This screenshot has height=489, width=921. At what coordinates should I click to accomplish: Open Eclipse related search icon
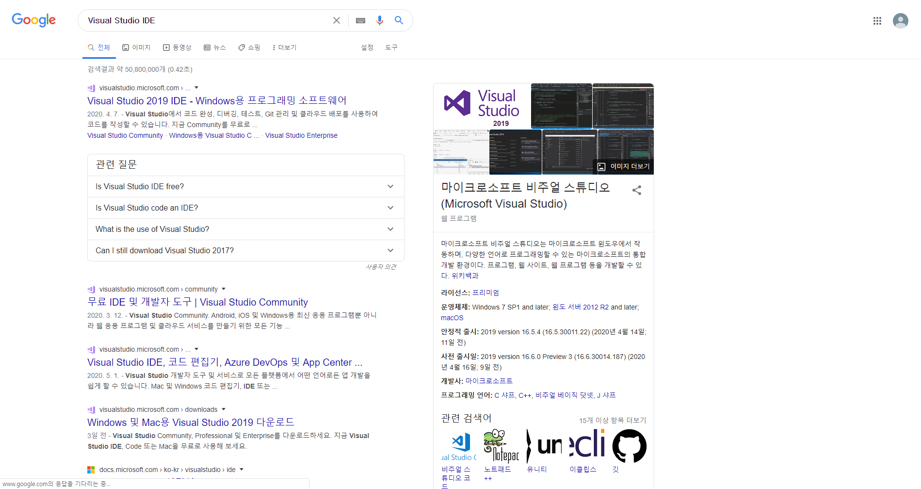point(587,445)
